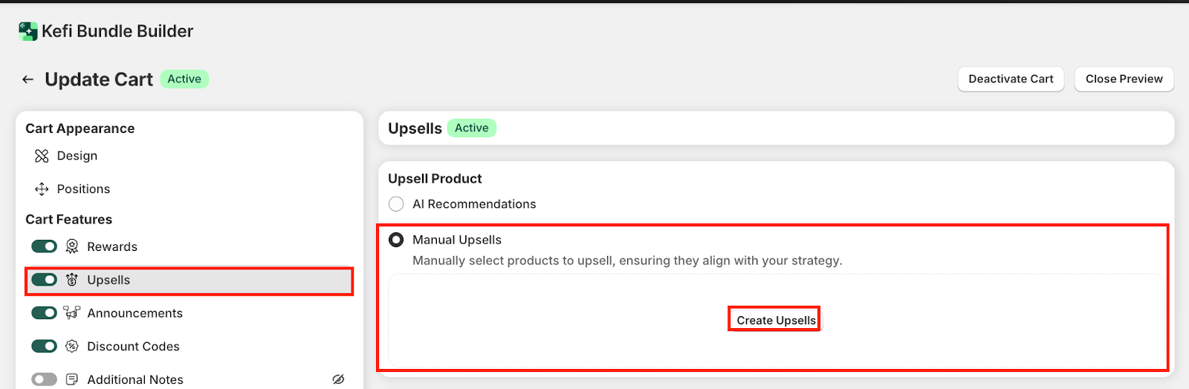Click the Upsells icon in sidebar
Image resolution: width=1189 pixels, height=389 pixels.
click(72, 280)
